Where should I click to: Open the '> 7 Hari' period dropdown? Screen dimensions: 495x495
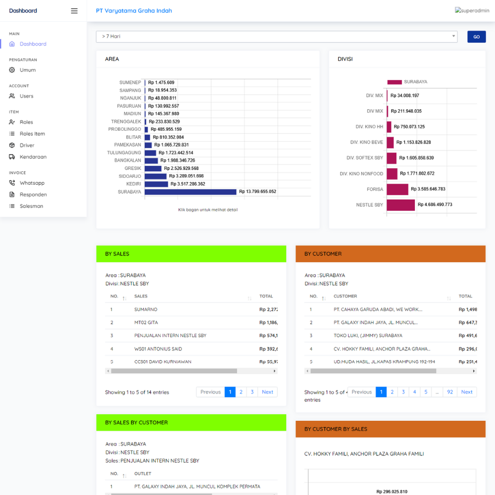(x=276, y=37)
